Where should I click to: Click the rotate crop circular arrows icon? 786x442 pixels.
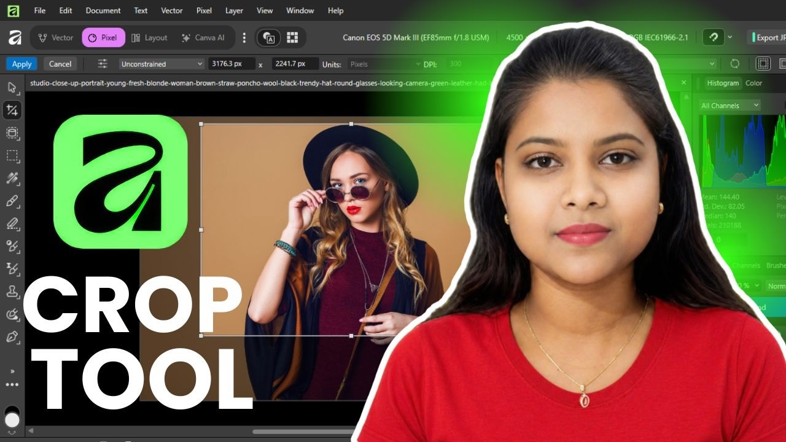click(x=735, y=64)
